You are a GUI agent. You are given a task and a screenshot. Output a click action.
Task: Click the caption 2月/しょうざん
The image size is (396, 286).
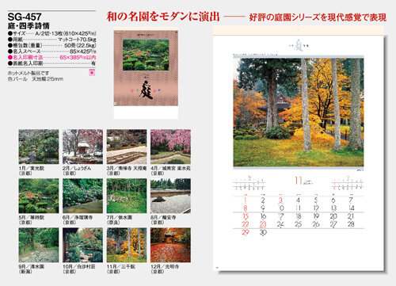click(x=77, y=168)
